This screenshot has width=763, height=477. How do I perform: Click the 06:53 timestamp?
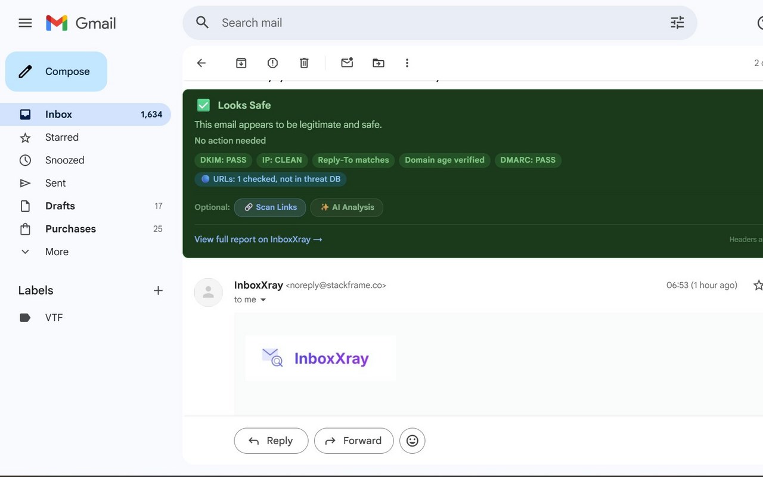point(702,286)
